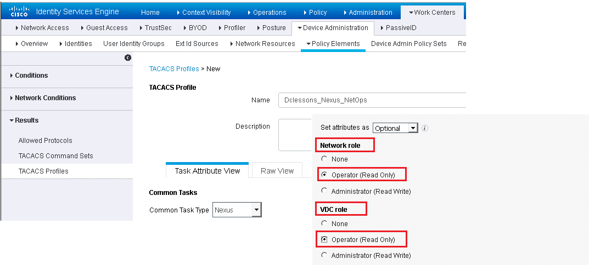The width and height of the screenshot is (589, 265).
Task: Open the Profiler submenu
Action: (232, 28)
